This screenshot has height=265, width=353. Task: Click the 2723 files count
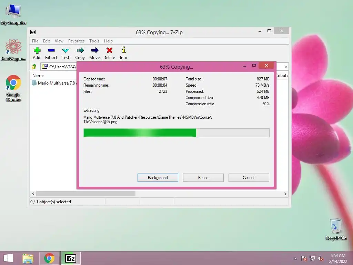coord(163,91)
